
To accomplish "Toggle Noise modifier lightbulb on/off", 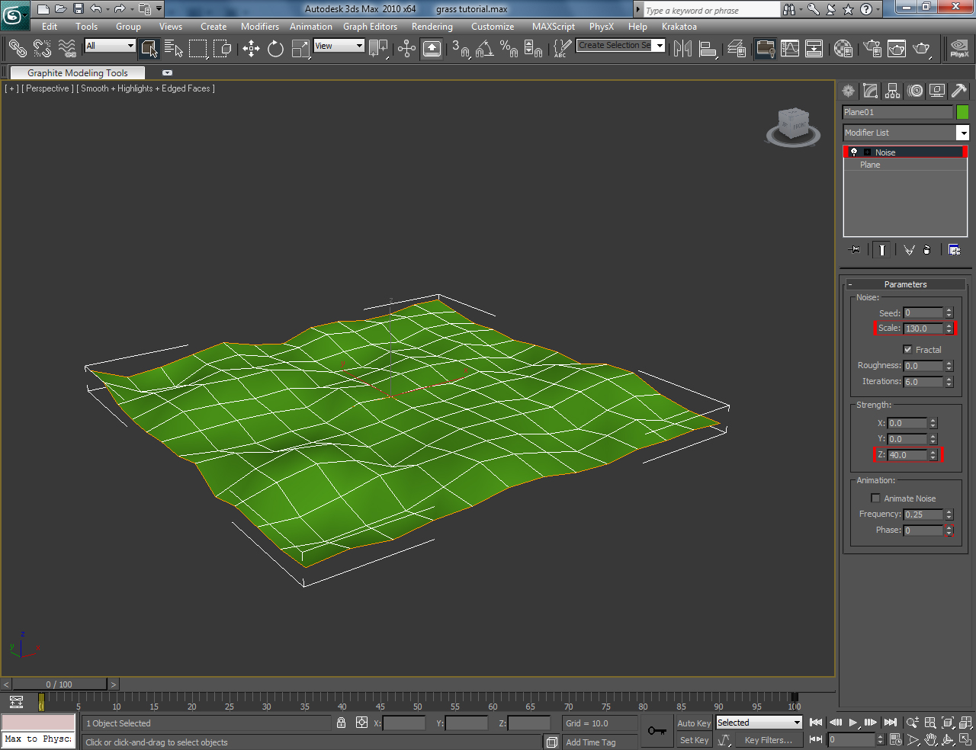I will 854,152.
